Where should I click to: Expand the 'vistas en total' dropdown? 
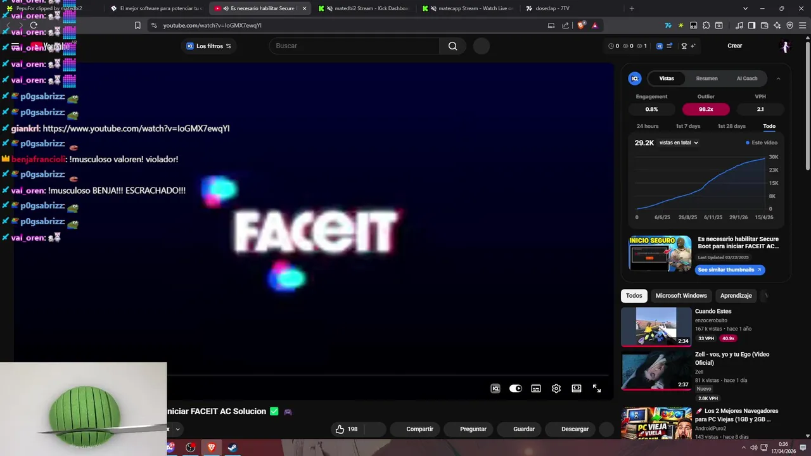point(679,142)
